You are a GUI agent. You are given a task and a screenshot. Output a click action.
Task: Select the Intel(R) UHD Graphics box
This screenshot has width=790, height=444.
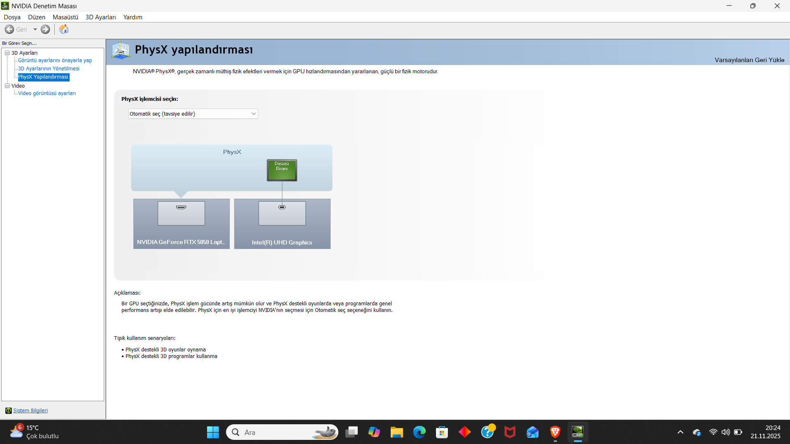(x=282, y=224)
